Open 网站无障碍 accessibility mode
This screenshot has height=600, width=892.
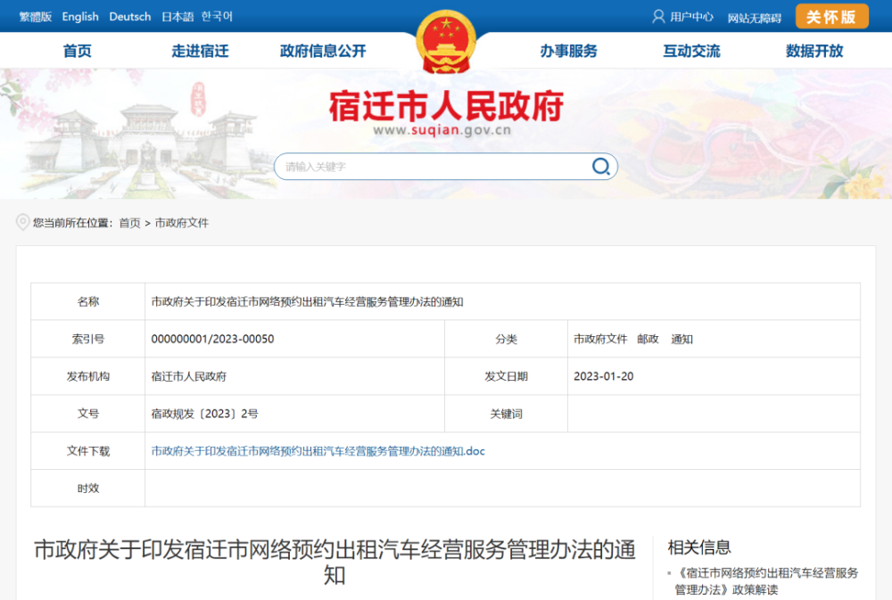coord(754,18)
